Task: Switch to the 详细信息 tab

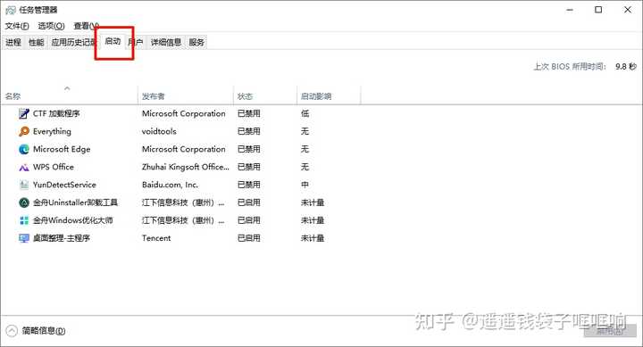Action: (166, 42)
